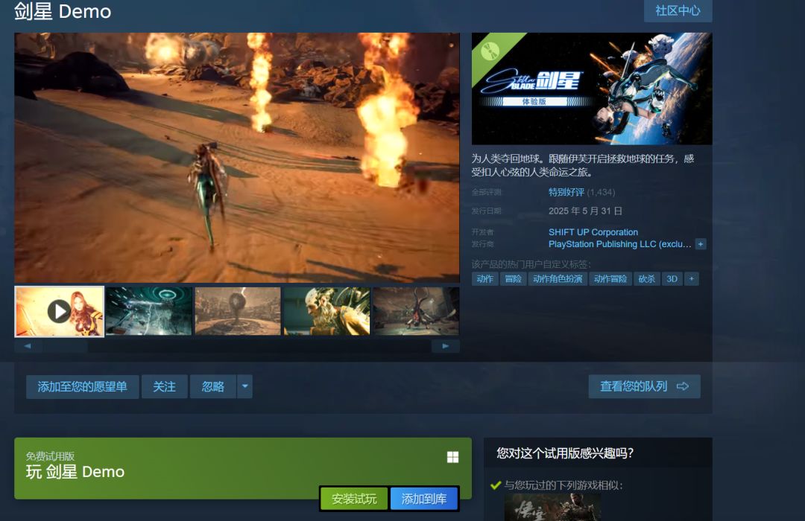Select the 3D tag

(672, 279)
